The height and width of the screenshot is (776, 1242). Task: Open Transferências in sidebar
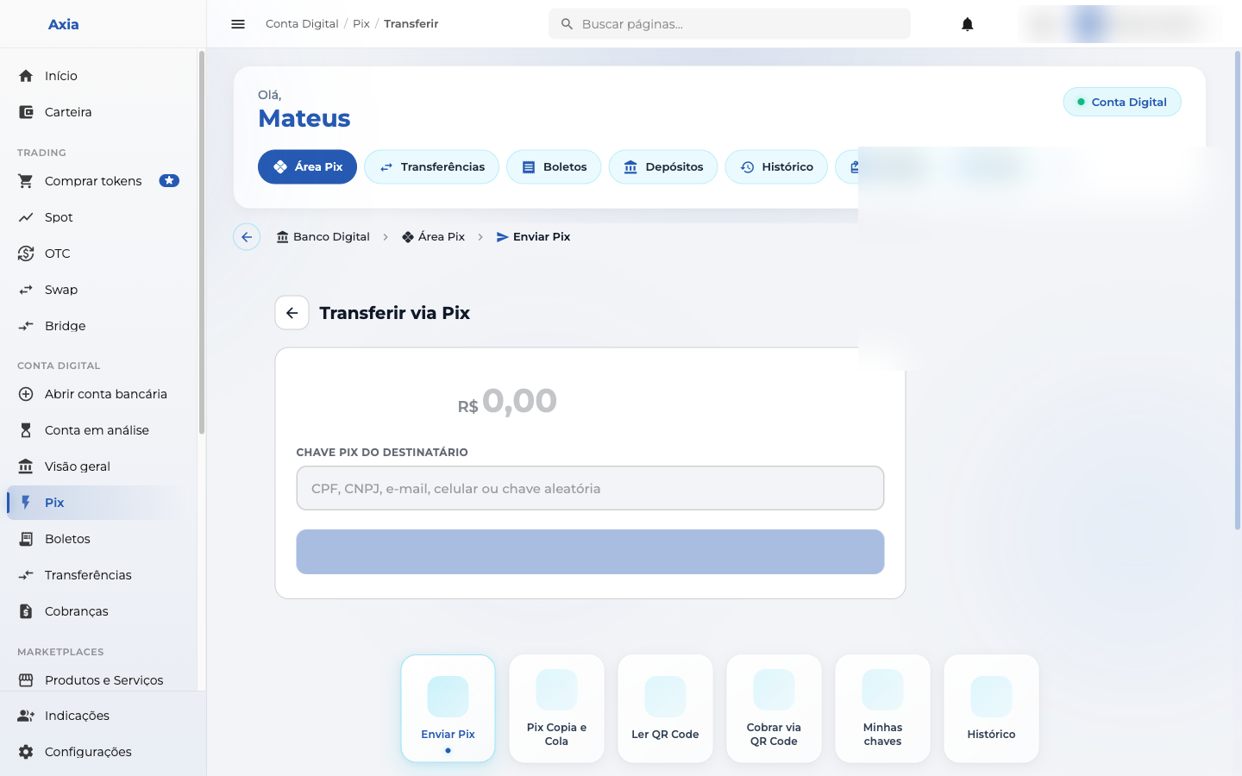tap(98, 575)
